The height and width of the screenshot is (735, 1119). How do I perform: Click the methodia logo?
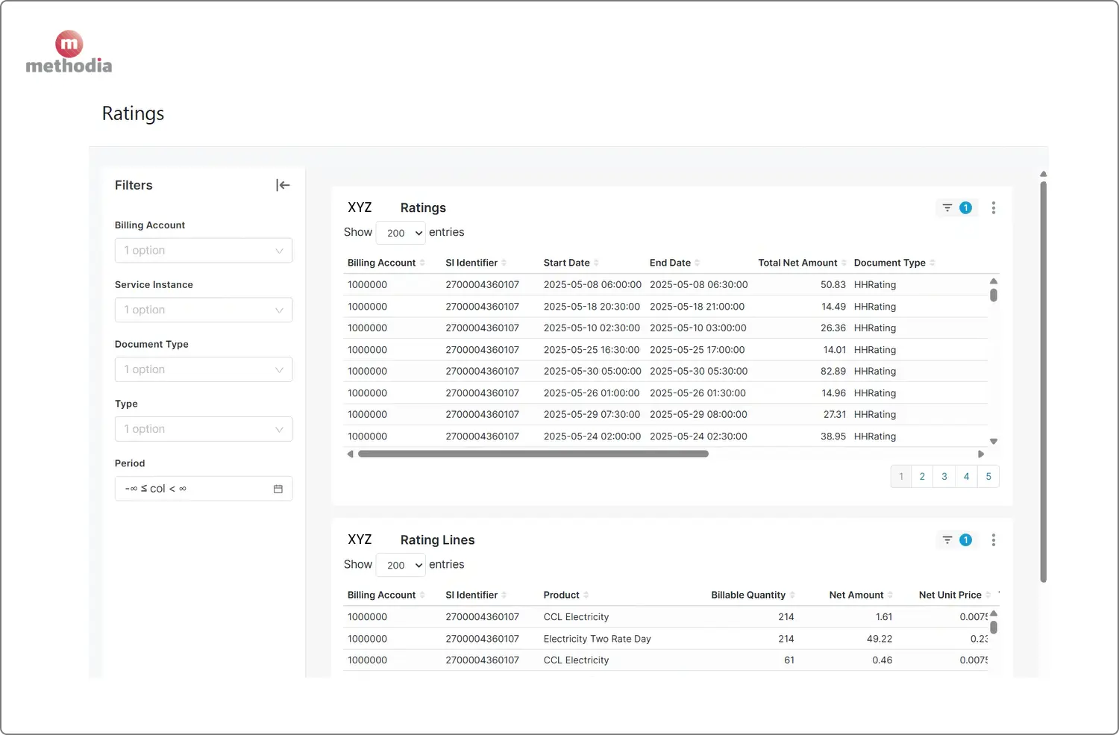[69, 52]
